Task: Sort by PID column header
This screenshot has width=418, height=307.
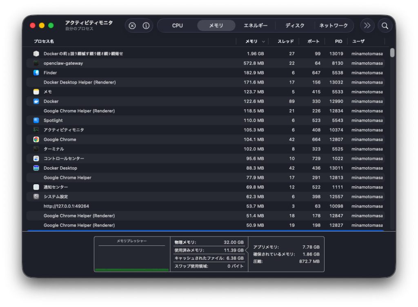Action: [x=338, y=41]
